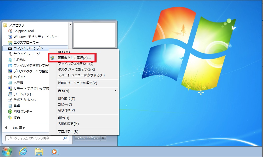Select スタート メニューに表示する(U)
The image size is (263, 157).
[x=81, y=75]
